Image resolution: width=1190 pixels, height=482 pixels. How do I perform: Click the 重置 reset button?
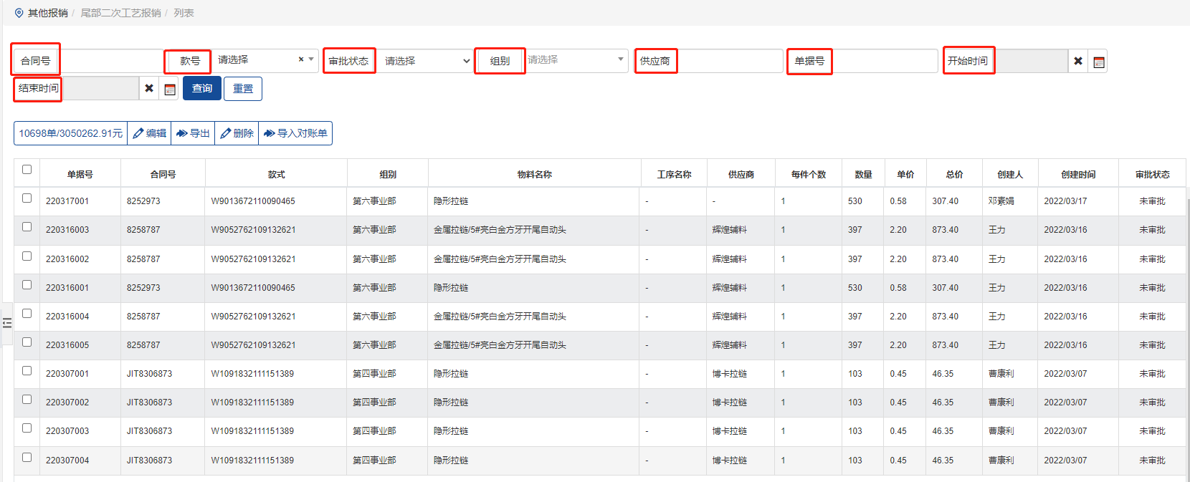[x=243, y=89]
